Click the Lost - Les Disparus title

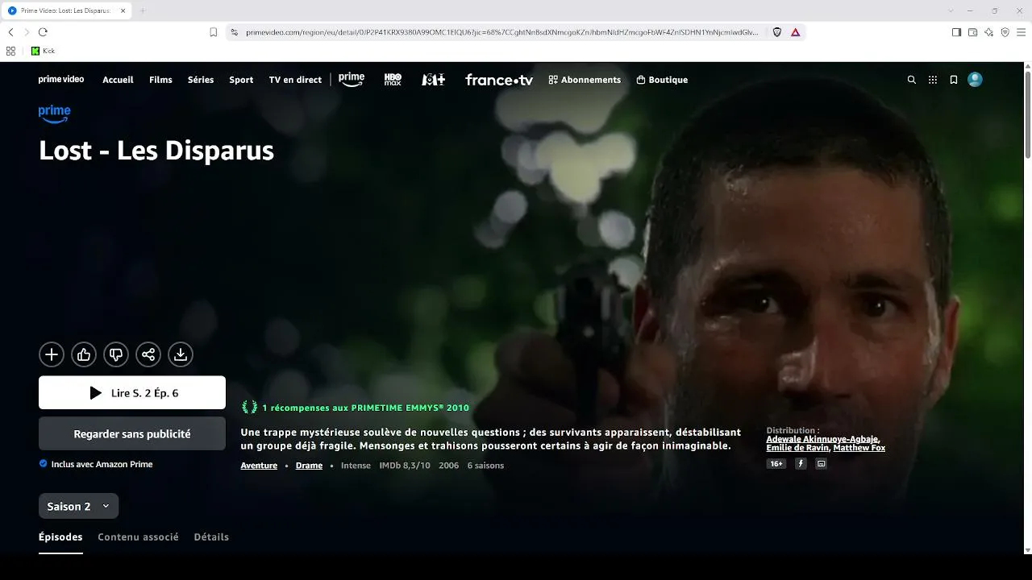156,151
